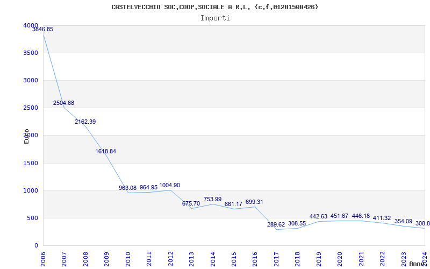The image size is (430, 269).
Task: Click the 2011 year axis label
Action: point(149,259)
